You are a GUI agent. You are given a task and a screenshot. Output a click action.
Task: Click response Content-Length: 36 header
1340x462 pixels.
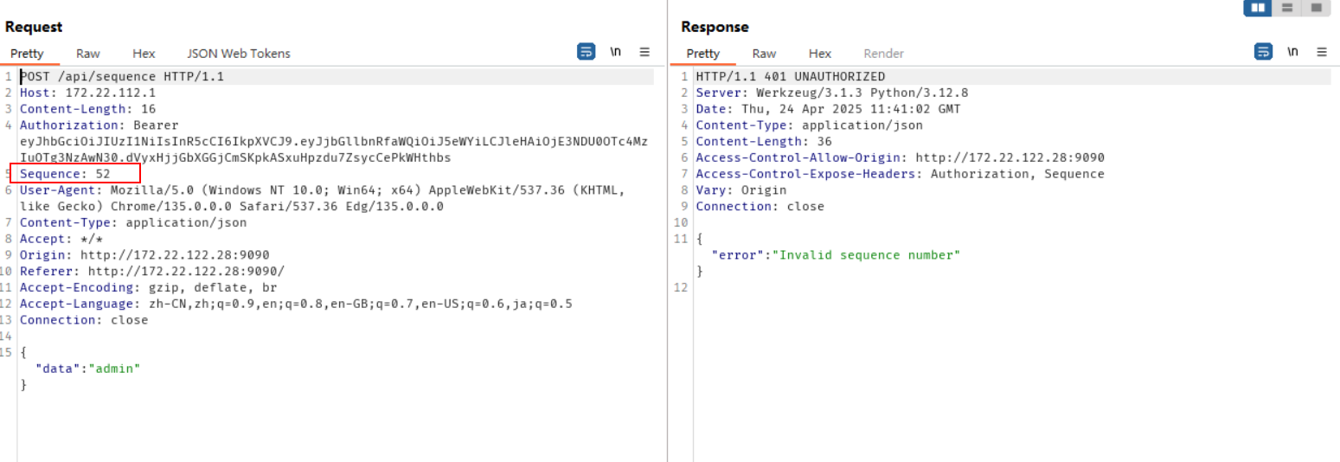[x=764, y=142]
